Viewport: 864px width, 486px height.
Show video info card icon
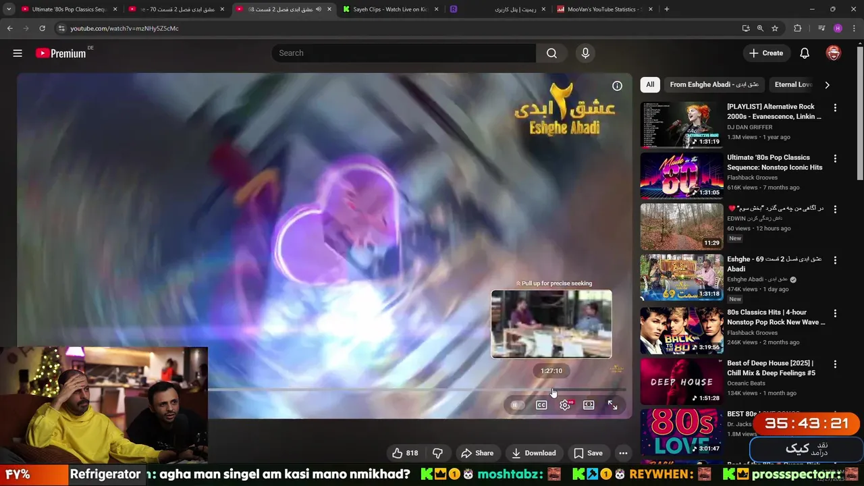(617, 86)
